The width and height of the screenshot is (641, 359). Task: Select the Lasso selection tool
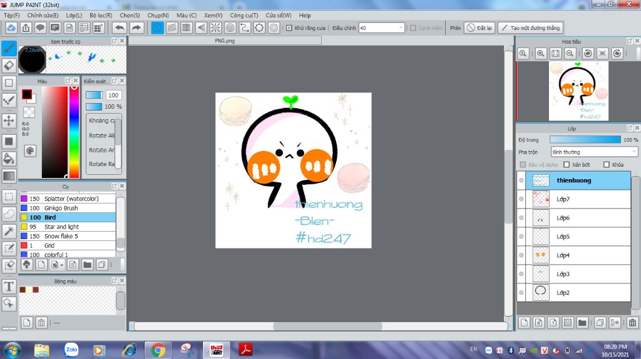[x=9, y=214]
